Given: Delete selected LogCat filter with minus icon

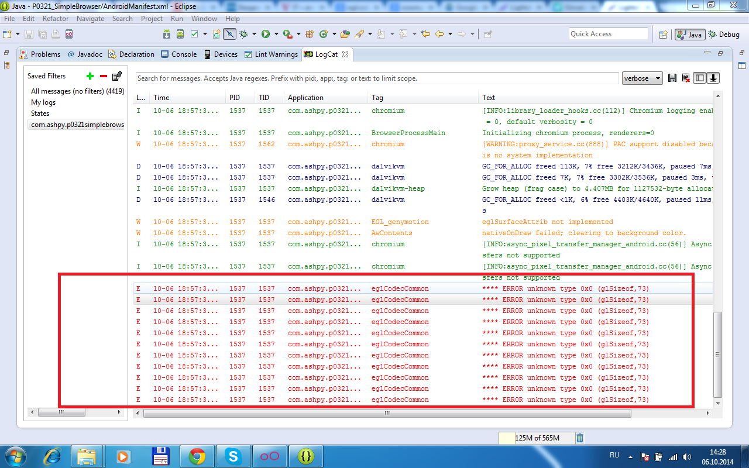Looking at the screenshot, I should (x=104, y=76).
